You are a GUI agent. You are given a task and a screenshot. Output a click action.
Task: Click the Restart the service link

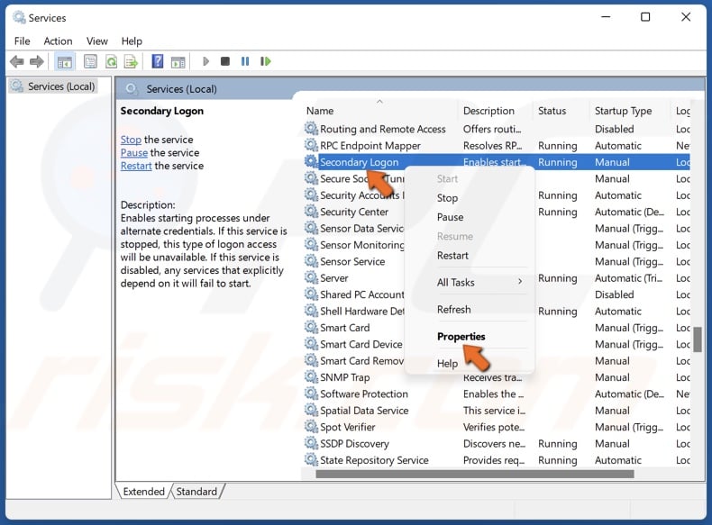click(x=136, y=166)
